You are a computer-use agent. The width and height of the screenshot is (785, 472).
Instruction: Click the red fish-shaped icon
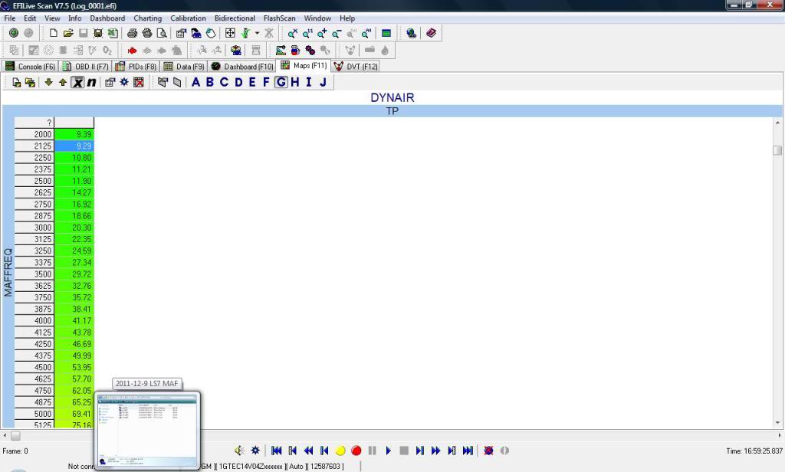click(132, 50)
